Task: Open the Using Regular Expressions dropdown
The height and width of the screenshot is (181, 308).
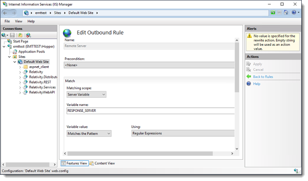Action: coord(183,133)
